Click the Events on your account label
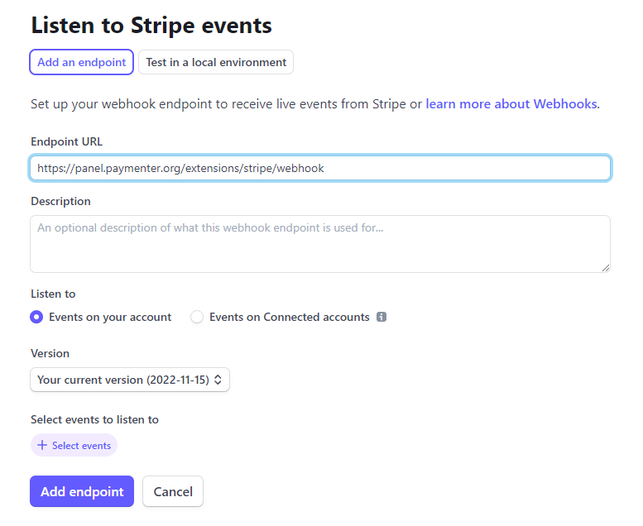Image resolution: width=643 pixels, height=526 pixels. [110, 317]
